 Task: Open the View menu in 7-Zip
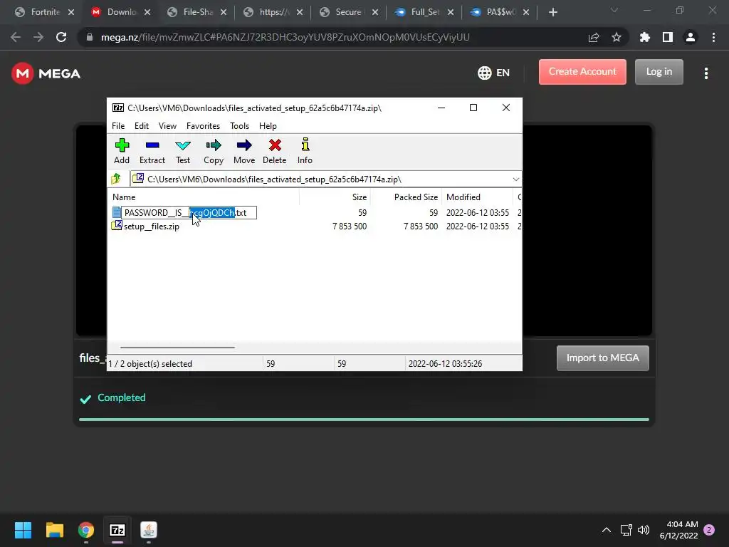[x=167, y=126]
